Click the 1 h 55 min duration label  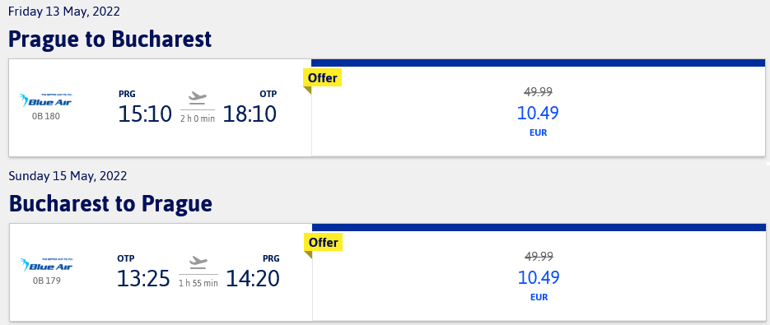click(198, 283)
